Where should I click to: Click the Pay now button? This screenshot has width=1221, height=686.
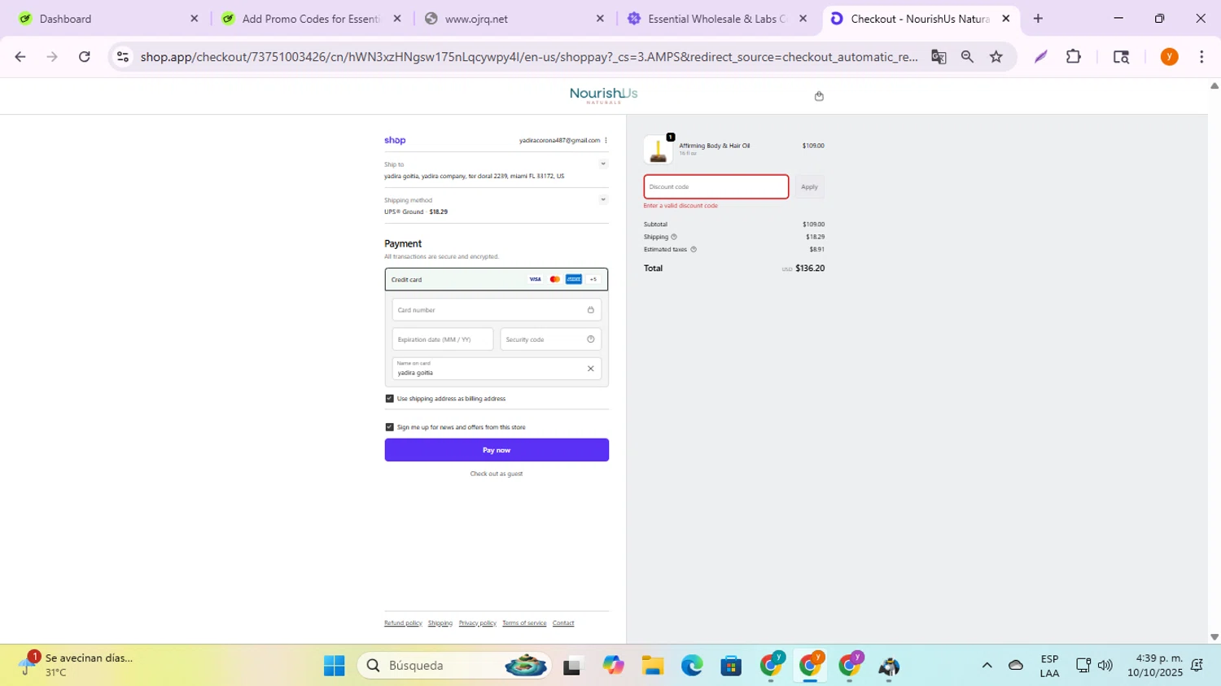point(497,450)
